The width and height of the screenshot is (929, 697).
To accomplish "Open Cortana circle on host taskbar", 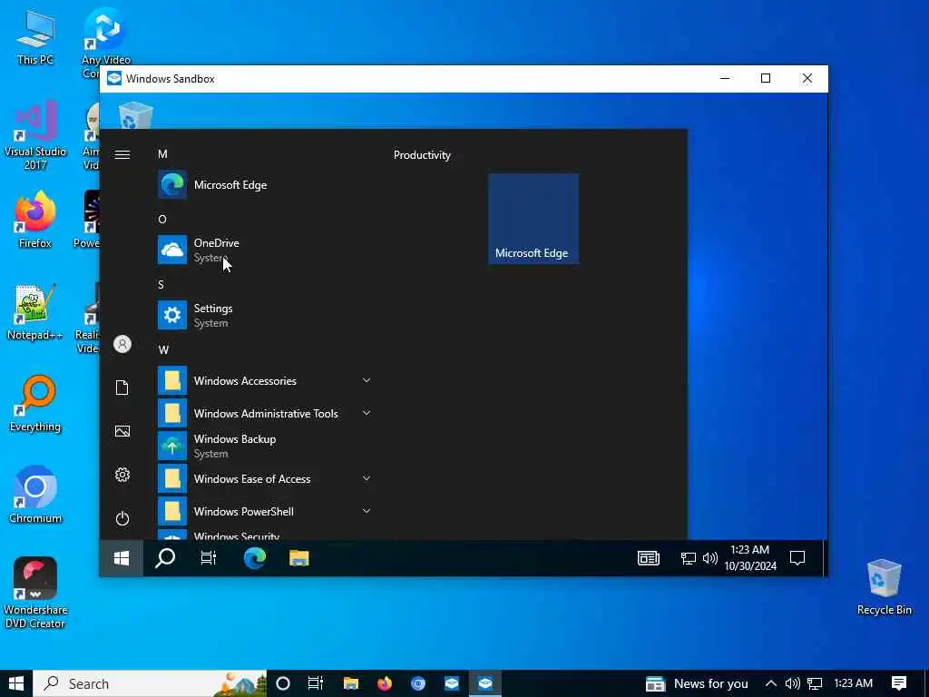I will point(283,683).
